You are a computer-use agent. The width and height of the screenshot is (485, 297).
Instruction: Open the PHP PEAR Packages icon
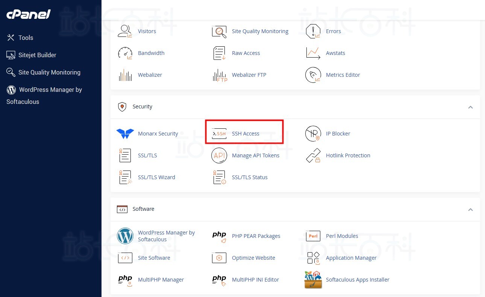point(219,236)
